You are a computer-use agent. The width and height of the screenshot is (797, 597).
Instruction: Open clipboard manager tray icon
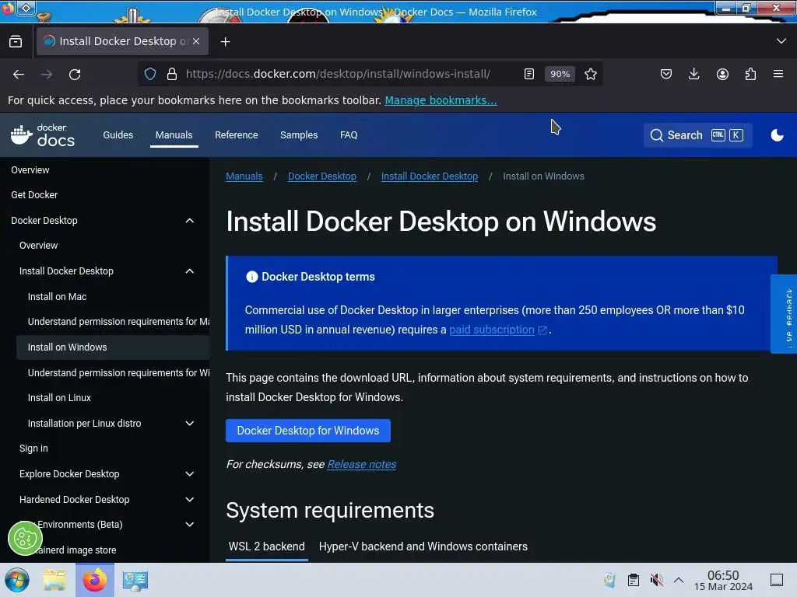coord(633,580)
